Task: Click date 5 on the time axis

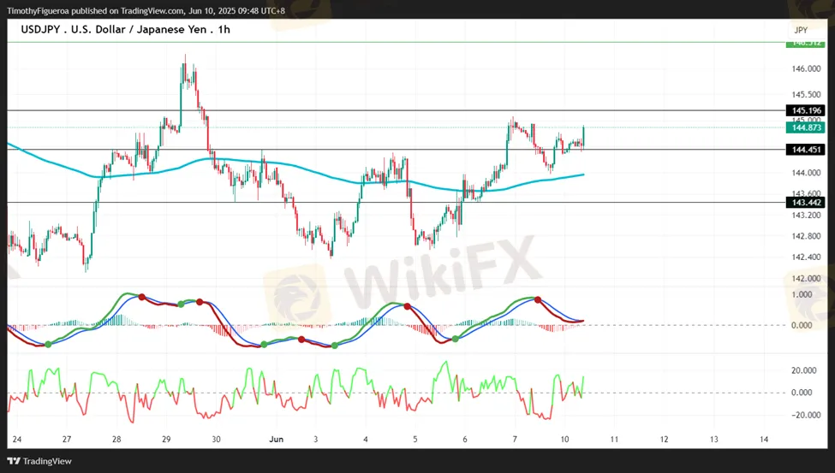Action: 415,440
